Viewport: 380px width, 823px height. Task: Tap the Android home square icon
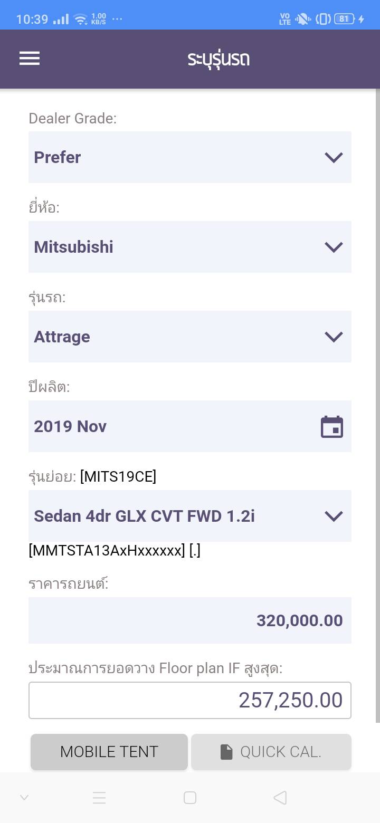coord(190,798)
